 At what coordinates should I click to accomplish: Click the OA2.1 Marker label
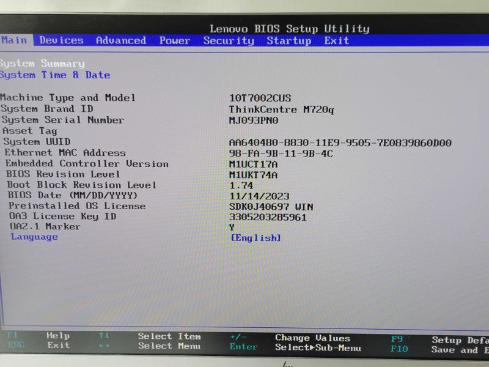(x=45, y=226)
